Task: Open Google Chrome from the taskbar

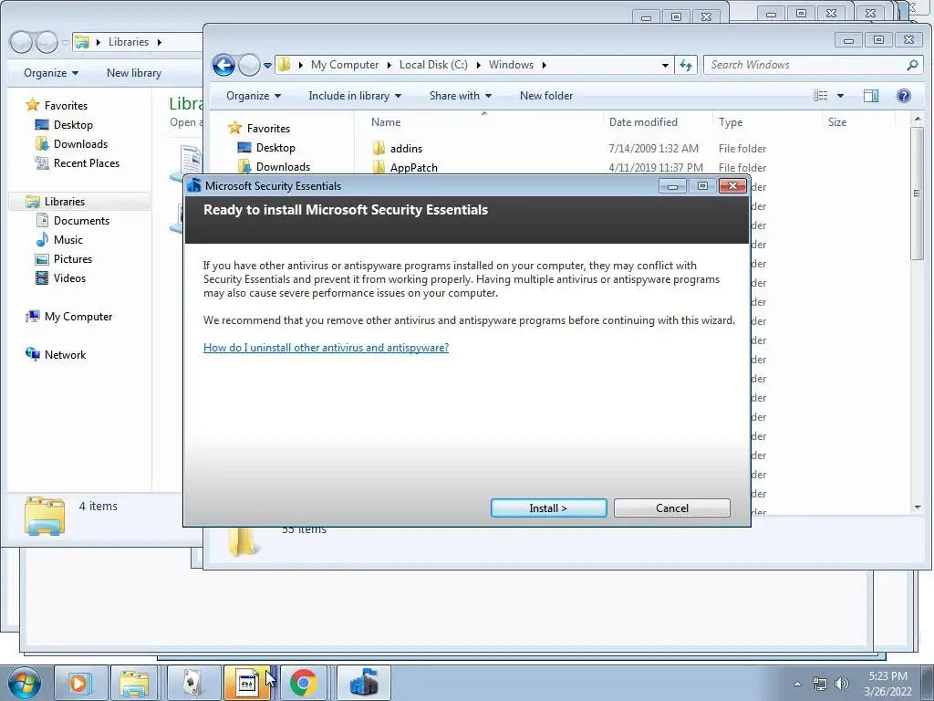Action: (x=303, y=683)
